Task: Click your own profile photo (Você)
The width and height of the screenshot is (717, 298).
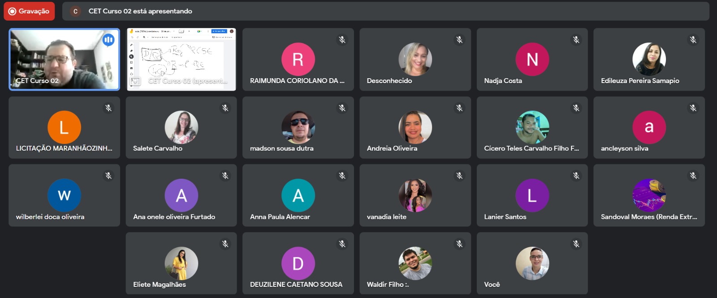Action: click(532, 263)
